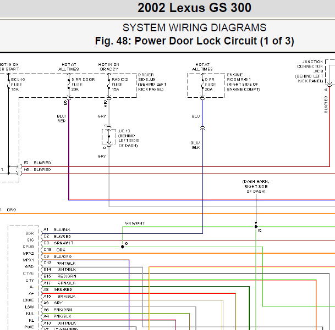This screenshot has height=330, width=335.
Task: Click the 'J/C 13 (BEHIND LEFT SIDE OF DASH)' label
Action: tap(128, 138)
